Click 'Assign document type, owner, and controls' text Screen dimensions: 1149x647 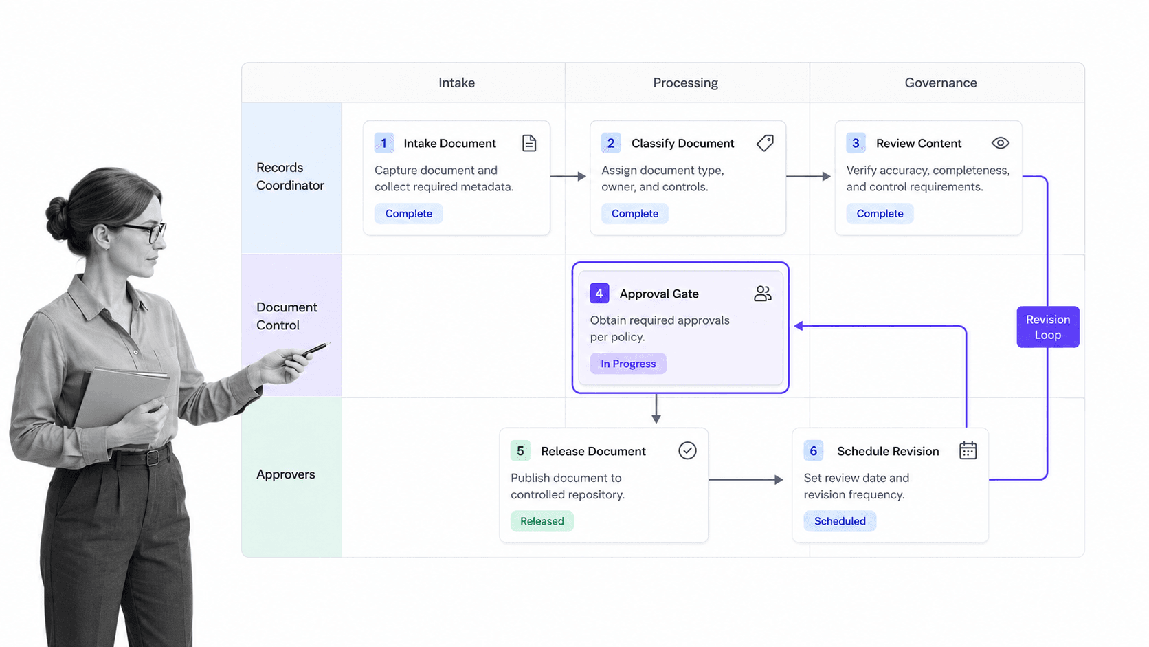tap(662, 179)
